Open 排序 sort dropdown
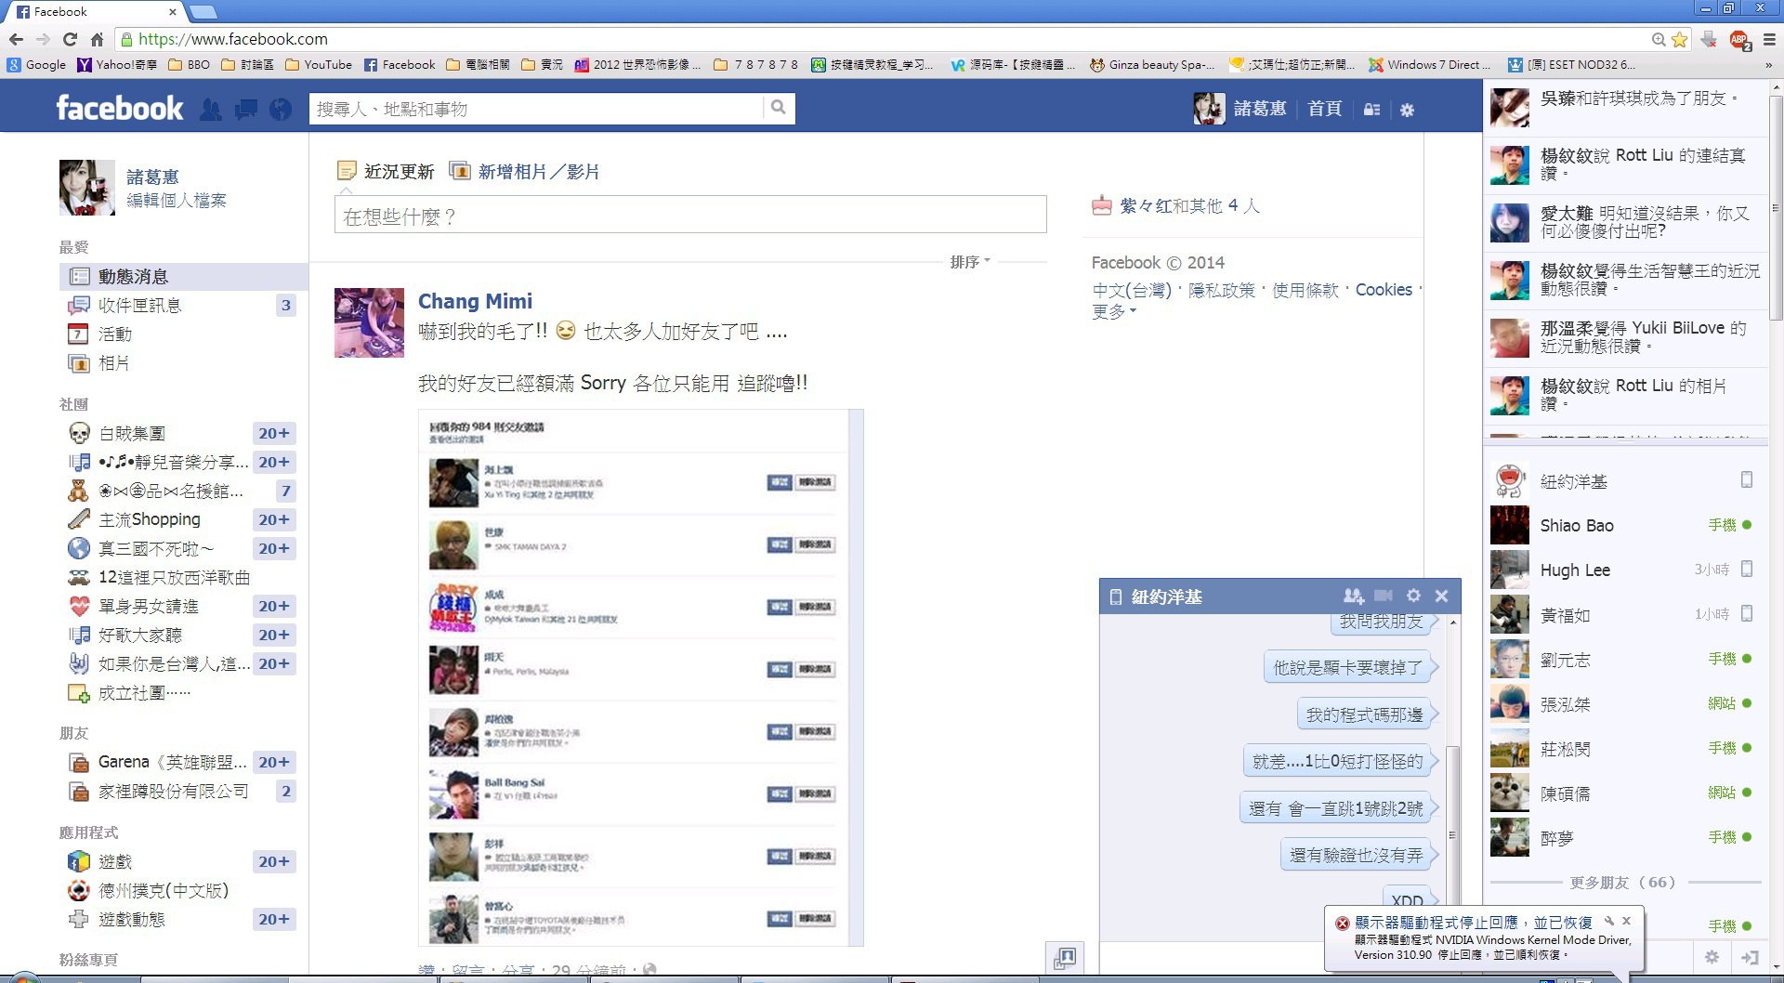Image resolution: width=1784 pixels, height=983 pixels. coord(970,262)
